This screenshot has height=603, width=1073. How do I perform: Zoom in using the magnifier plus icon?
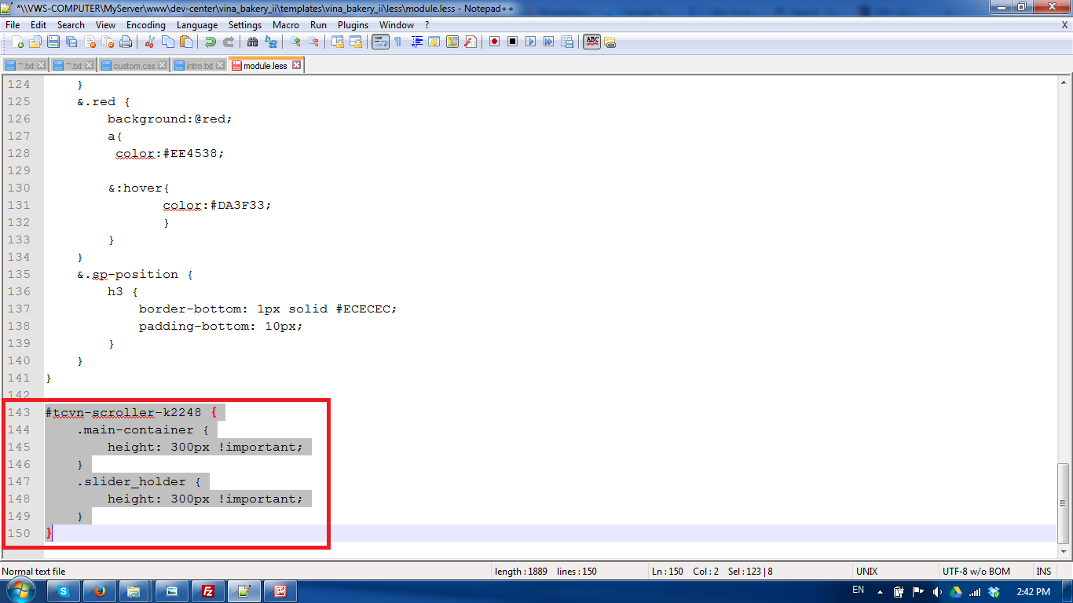tap(294, 42)
